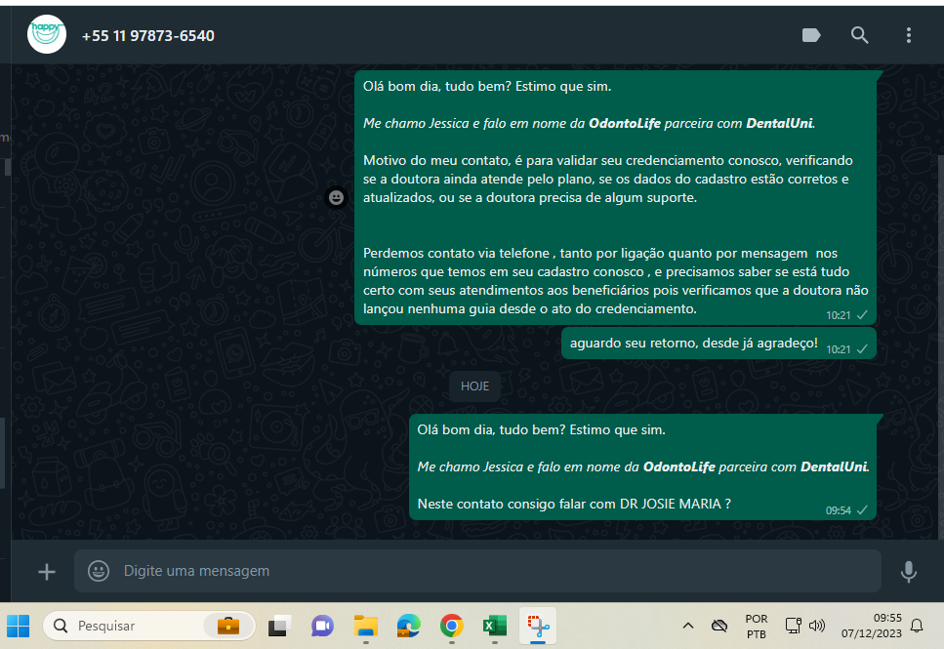
Task: Open clock and calendar showing 07/12/2023
Action: pos(871,627)
